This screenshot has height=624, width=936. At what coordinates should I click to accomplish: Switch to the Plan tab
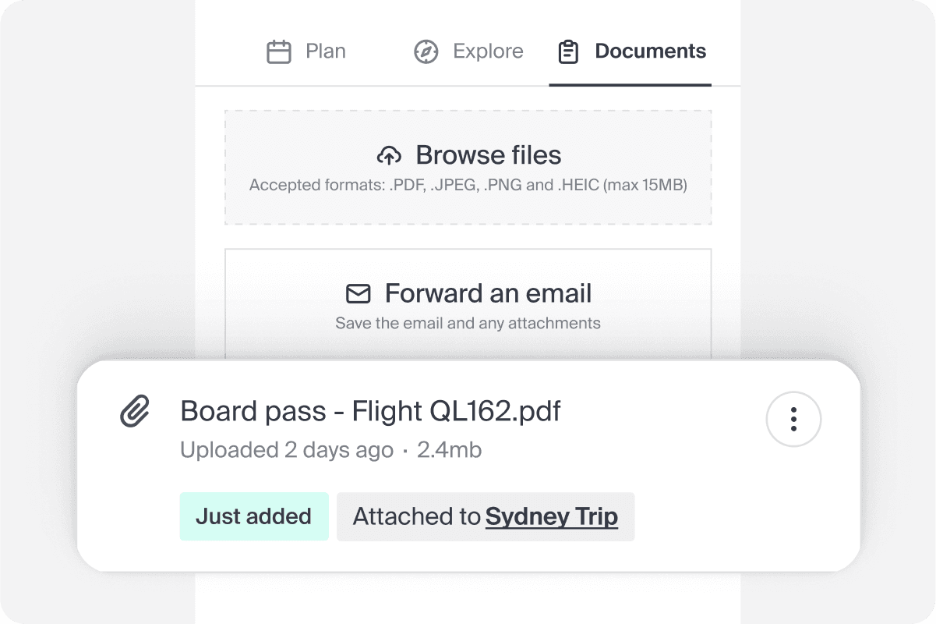tap(306, 52)
